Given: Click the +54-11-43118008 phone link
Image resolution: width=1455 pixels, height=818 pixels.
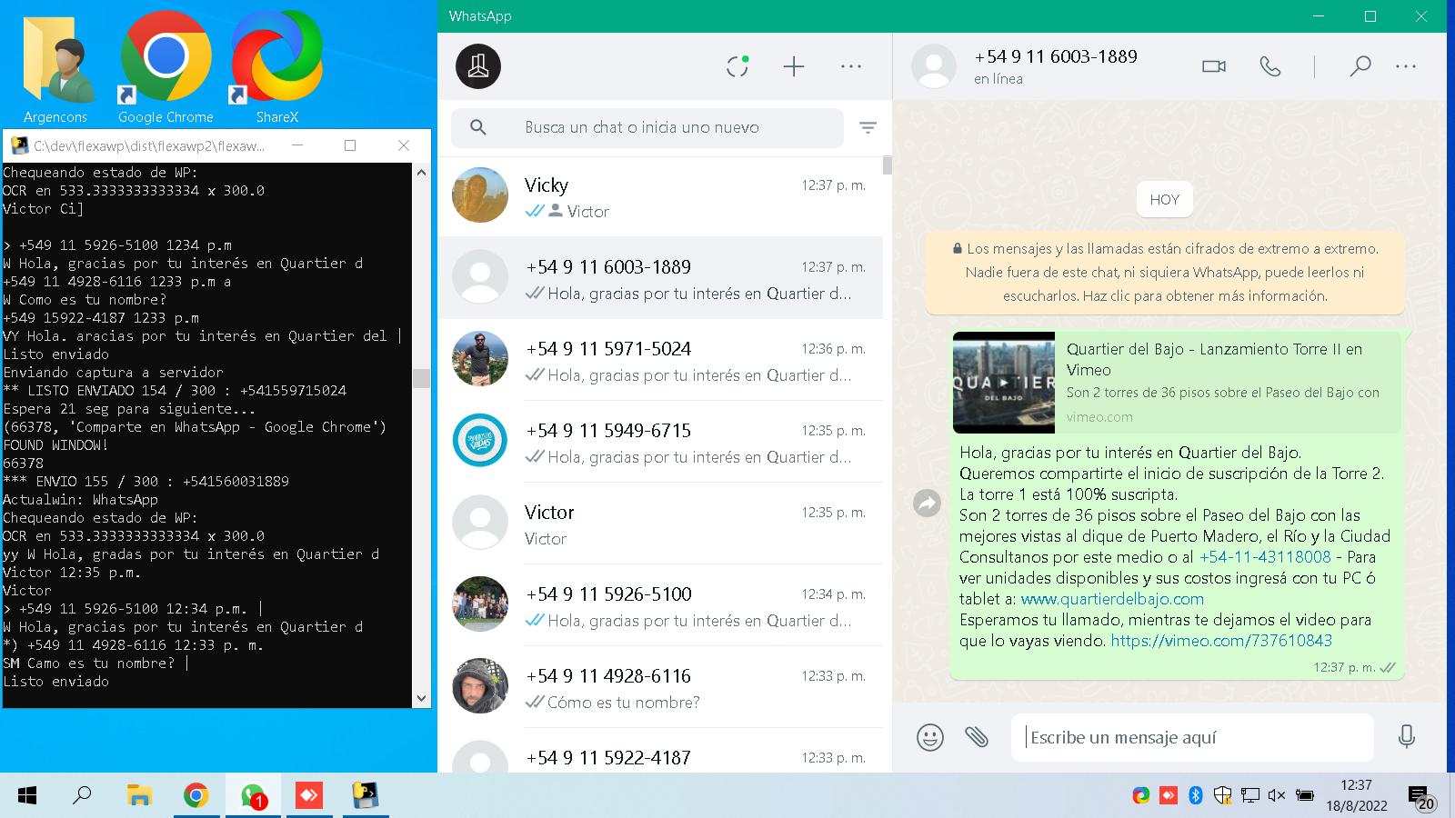Looking at the screenshot, I should (1265, 557).
